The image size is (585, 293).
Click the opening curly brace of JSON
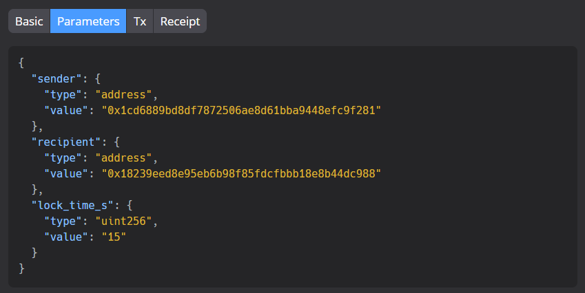(21, 63)
